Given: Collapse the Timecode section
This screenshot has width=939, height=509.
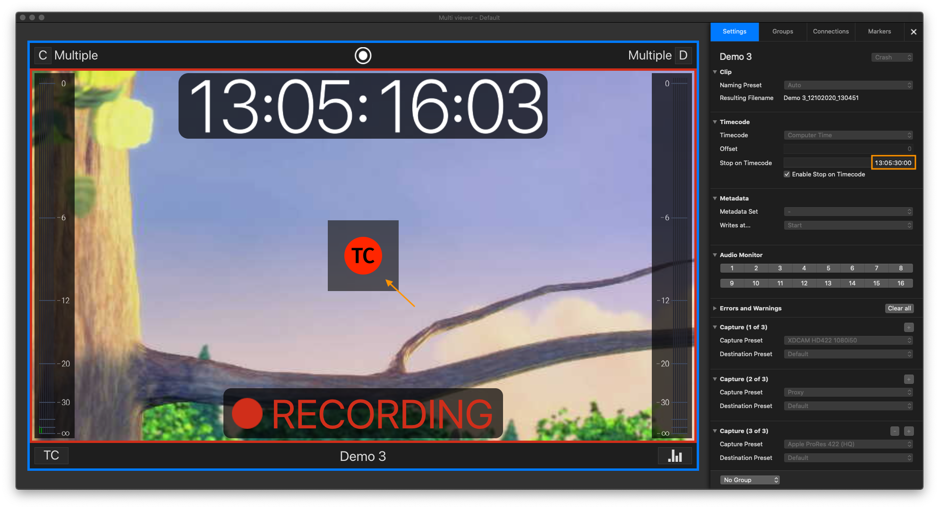Looking at the screenshot, I should (x=715, y=122).
